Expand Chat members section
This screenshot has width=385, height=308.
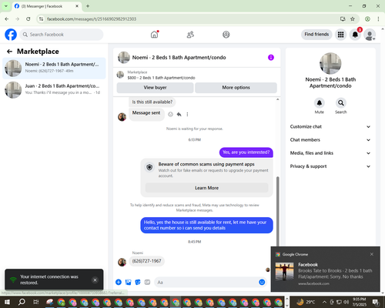click(330, 140)
